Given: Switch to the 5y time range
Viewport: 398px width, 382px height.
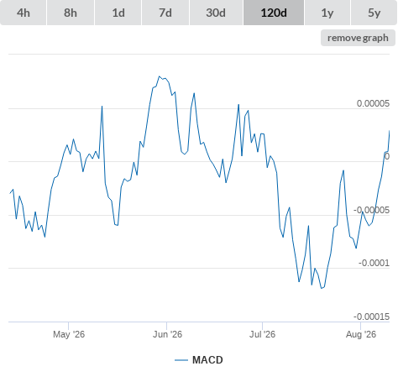Looking at the screenshot, I should click(x=374, y=13).
